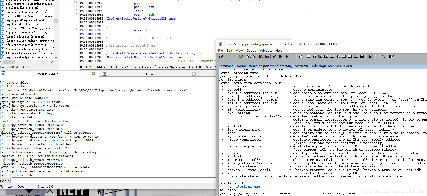Click the Break icon in WinDbg toolbar

tap(267, 56)
